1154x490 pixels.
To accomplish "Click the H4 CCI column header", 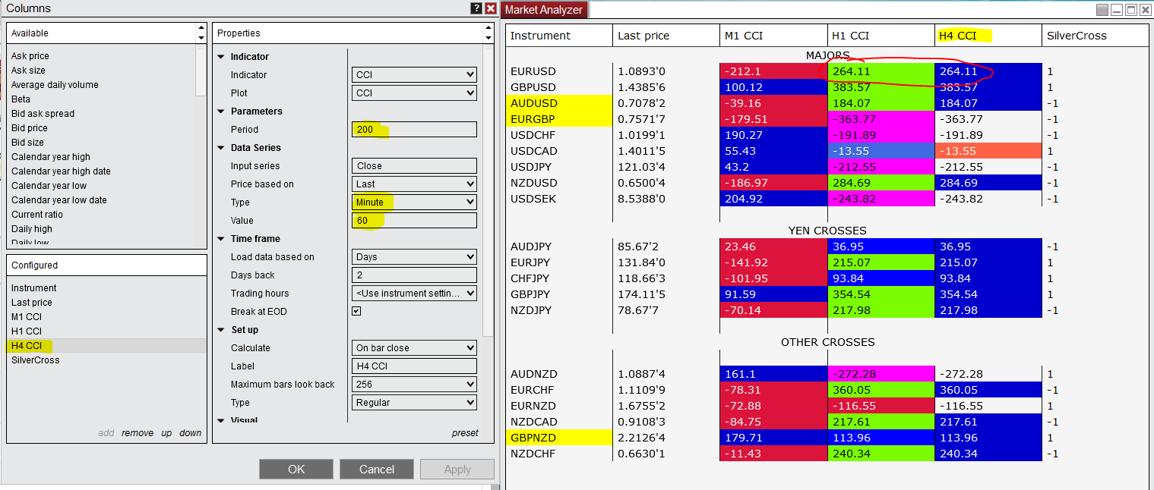I will pos(988,36).
